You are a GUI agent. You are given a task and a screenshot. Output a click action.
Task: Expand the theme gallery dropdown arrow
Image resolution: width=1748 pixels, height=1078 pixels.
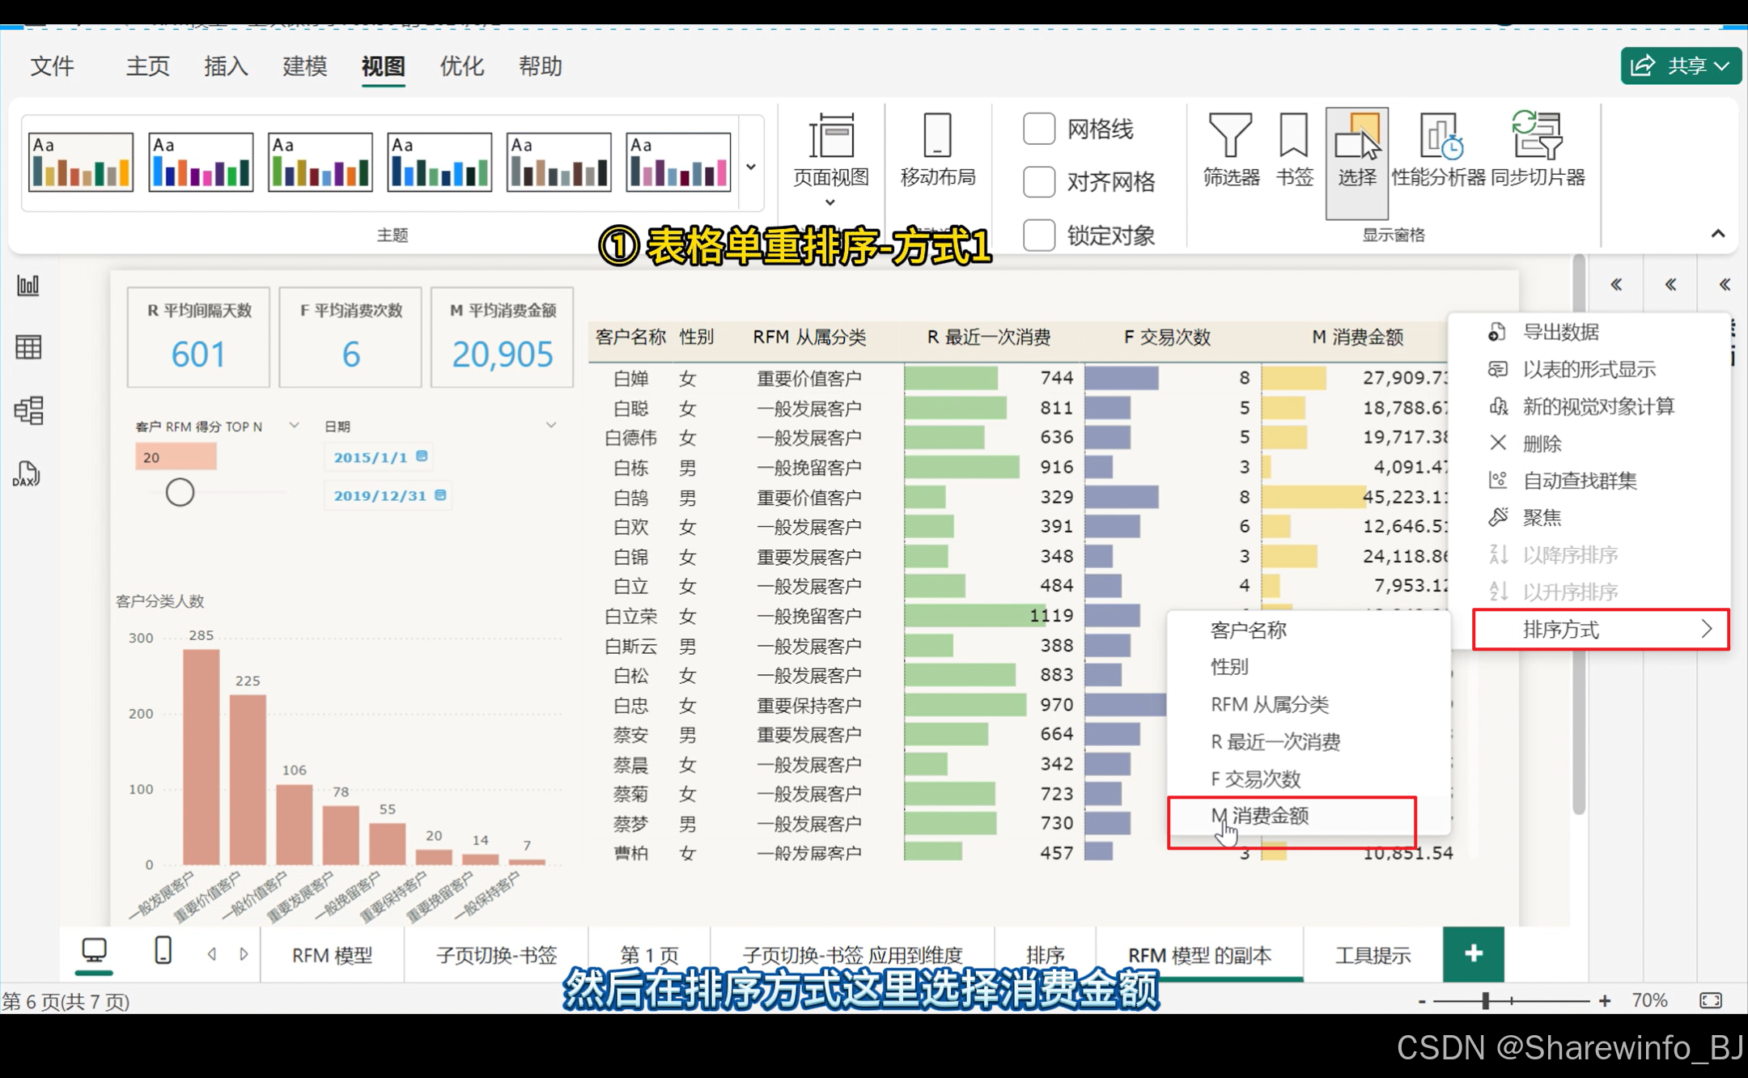coord(751,167)
